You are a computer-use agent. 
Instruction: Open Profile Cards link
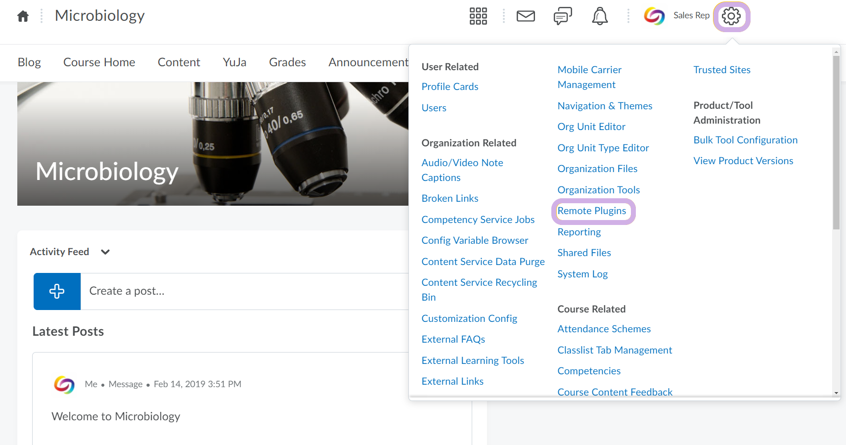[x=450, y=87]
